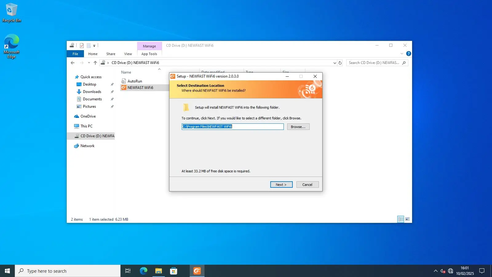492x277 pixels.
Task: Refresh the current folder in Explorer
Action: pos(340,63)
